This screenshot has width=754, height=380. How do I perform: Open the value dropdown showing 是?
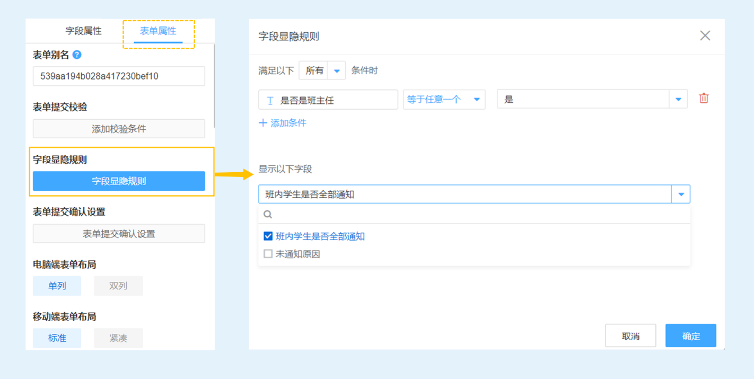point(678,100)
